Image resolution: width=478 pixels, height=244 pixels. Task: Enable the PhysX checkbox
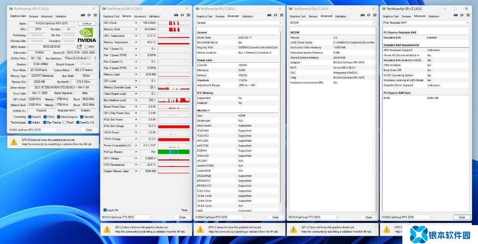click(x=64, y=122)
